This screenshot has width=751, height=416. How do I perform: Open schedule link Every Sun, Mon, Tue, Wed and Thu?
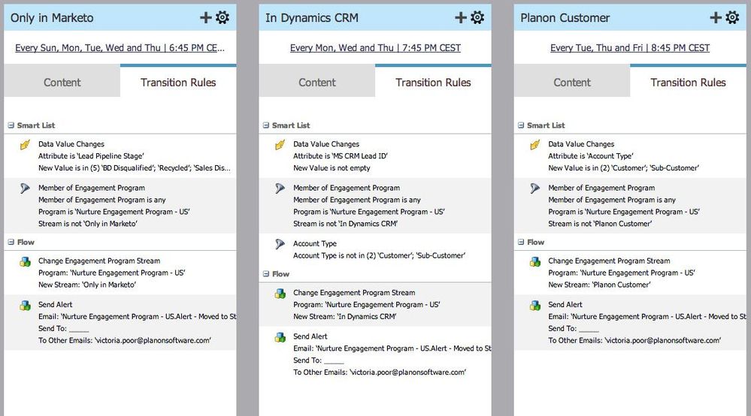[x=120, y=48]
